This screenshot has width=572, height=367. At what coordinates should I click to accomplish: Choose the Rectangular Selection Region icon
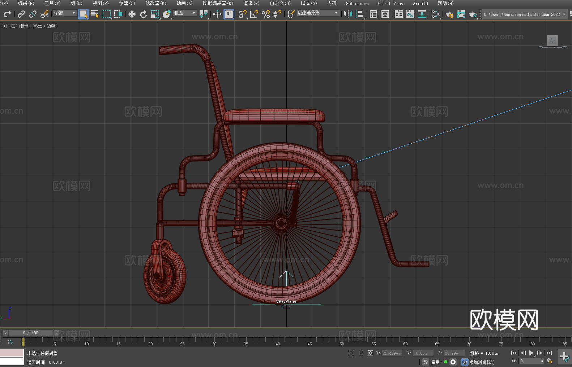tap(107, 14)
